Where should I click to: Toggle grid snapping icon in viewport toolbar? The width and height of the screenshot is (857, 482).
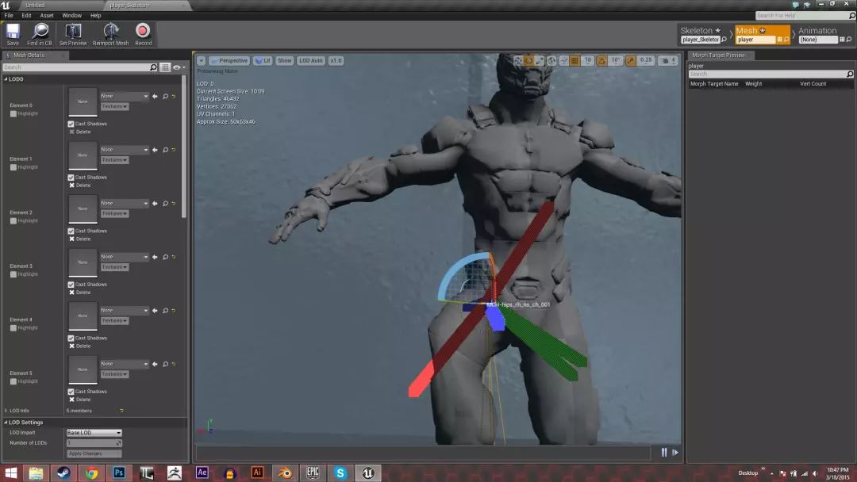[x=575, y=60]
